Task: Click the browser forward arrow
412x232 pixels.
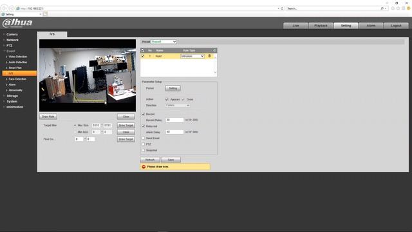Action: [12, 8]
